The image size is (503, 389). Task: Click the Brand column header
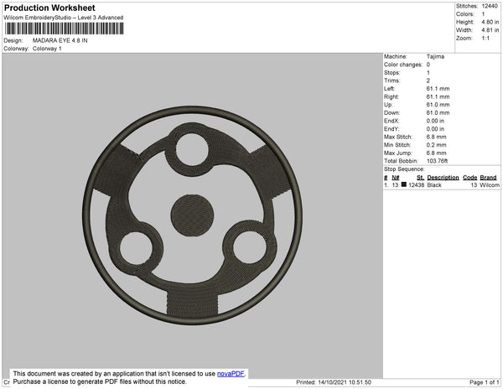coord(489,178)
